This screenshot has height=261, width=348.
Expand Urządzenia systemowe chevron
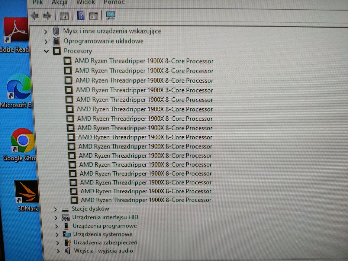(x=57, y=235)
